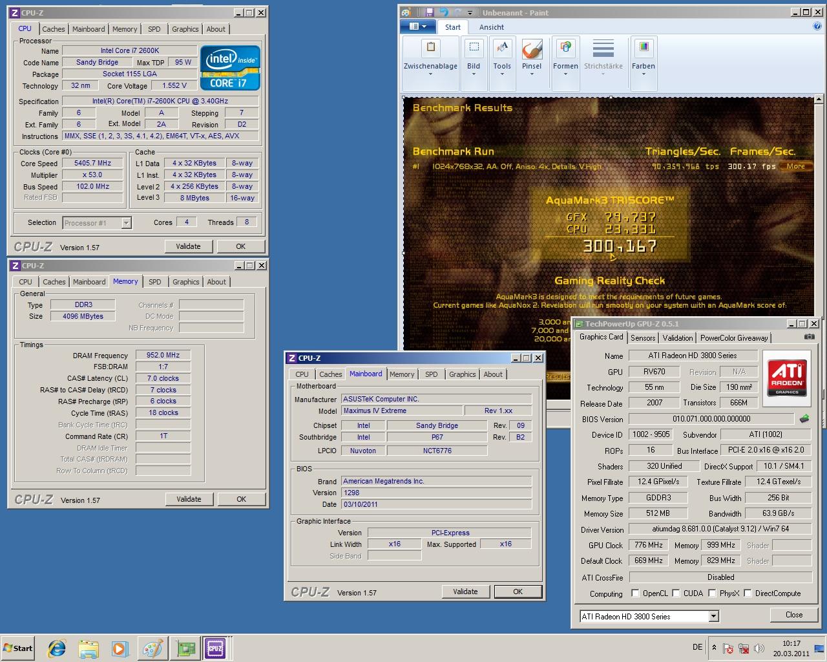Toggle the OpenCL checkbox in GPU-Z
827x662 pixels.
pyautogui.click(x=636, y=593)
